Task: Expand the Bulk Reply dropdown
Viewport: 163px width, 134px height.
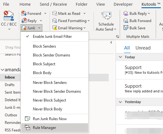Action: 149,14
